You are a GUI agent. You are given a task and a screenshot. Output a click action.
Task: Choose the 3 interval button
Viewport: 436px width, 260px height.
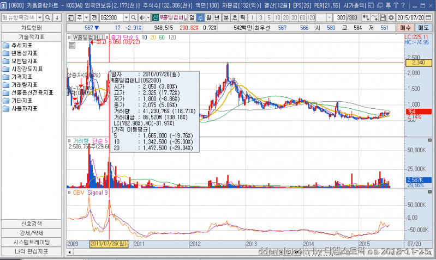[x=260, y=18]
